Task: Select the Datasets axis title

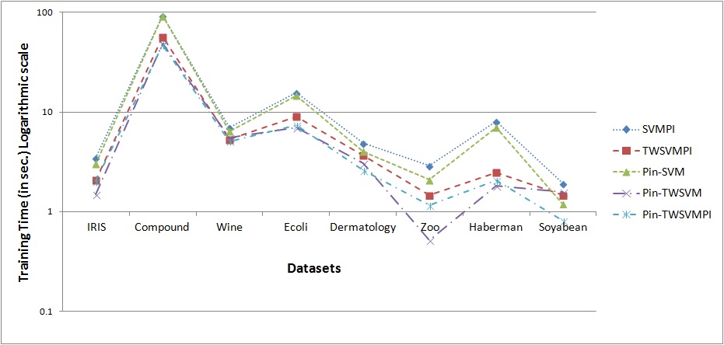Action: [x=313, y=268]
